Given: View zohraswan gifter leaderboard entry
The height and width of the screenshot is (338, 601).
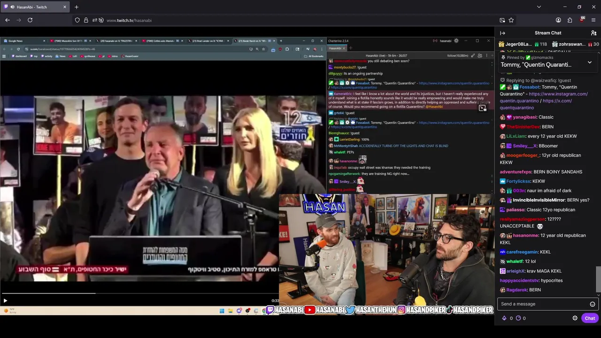Looking at the screenshot, I should pos(575,44).
